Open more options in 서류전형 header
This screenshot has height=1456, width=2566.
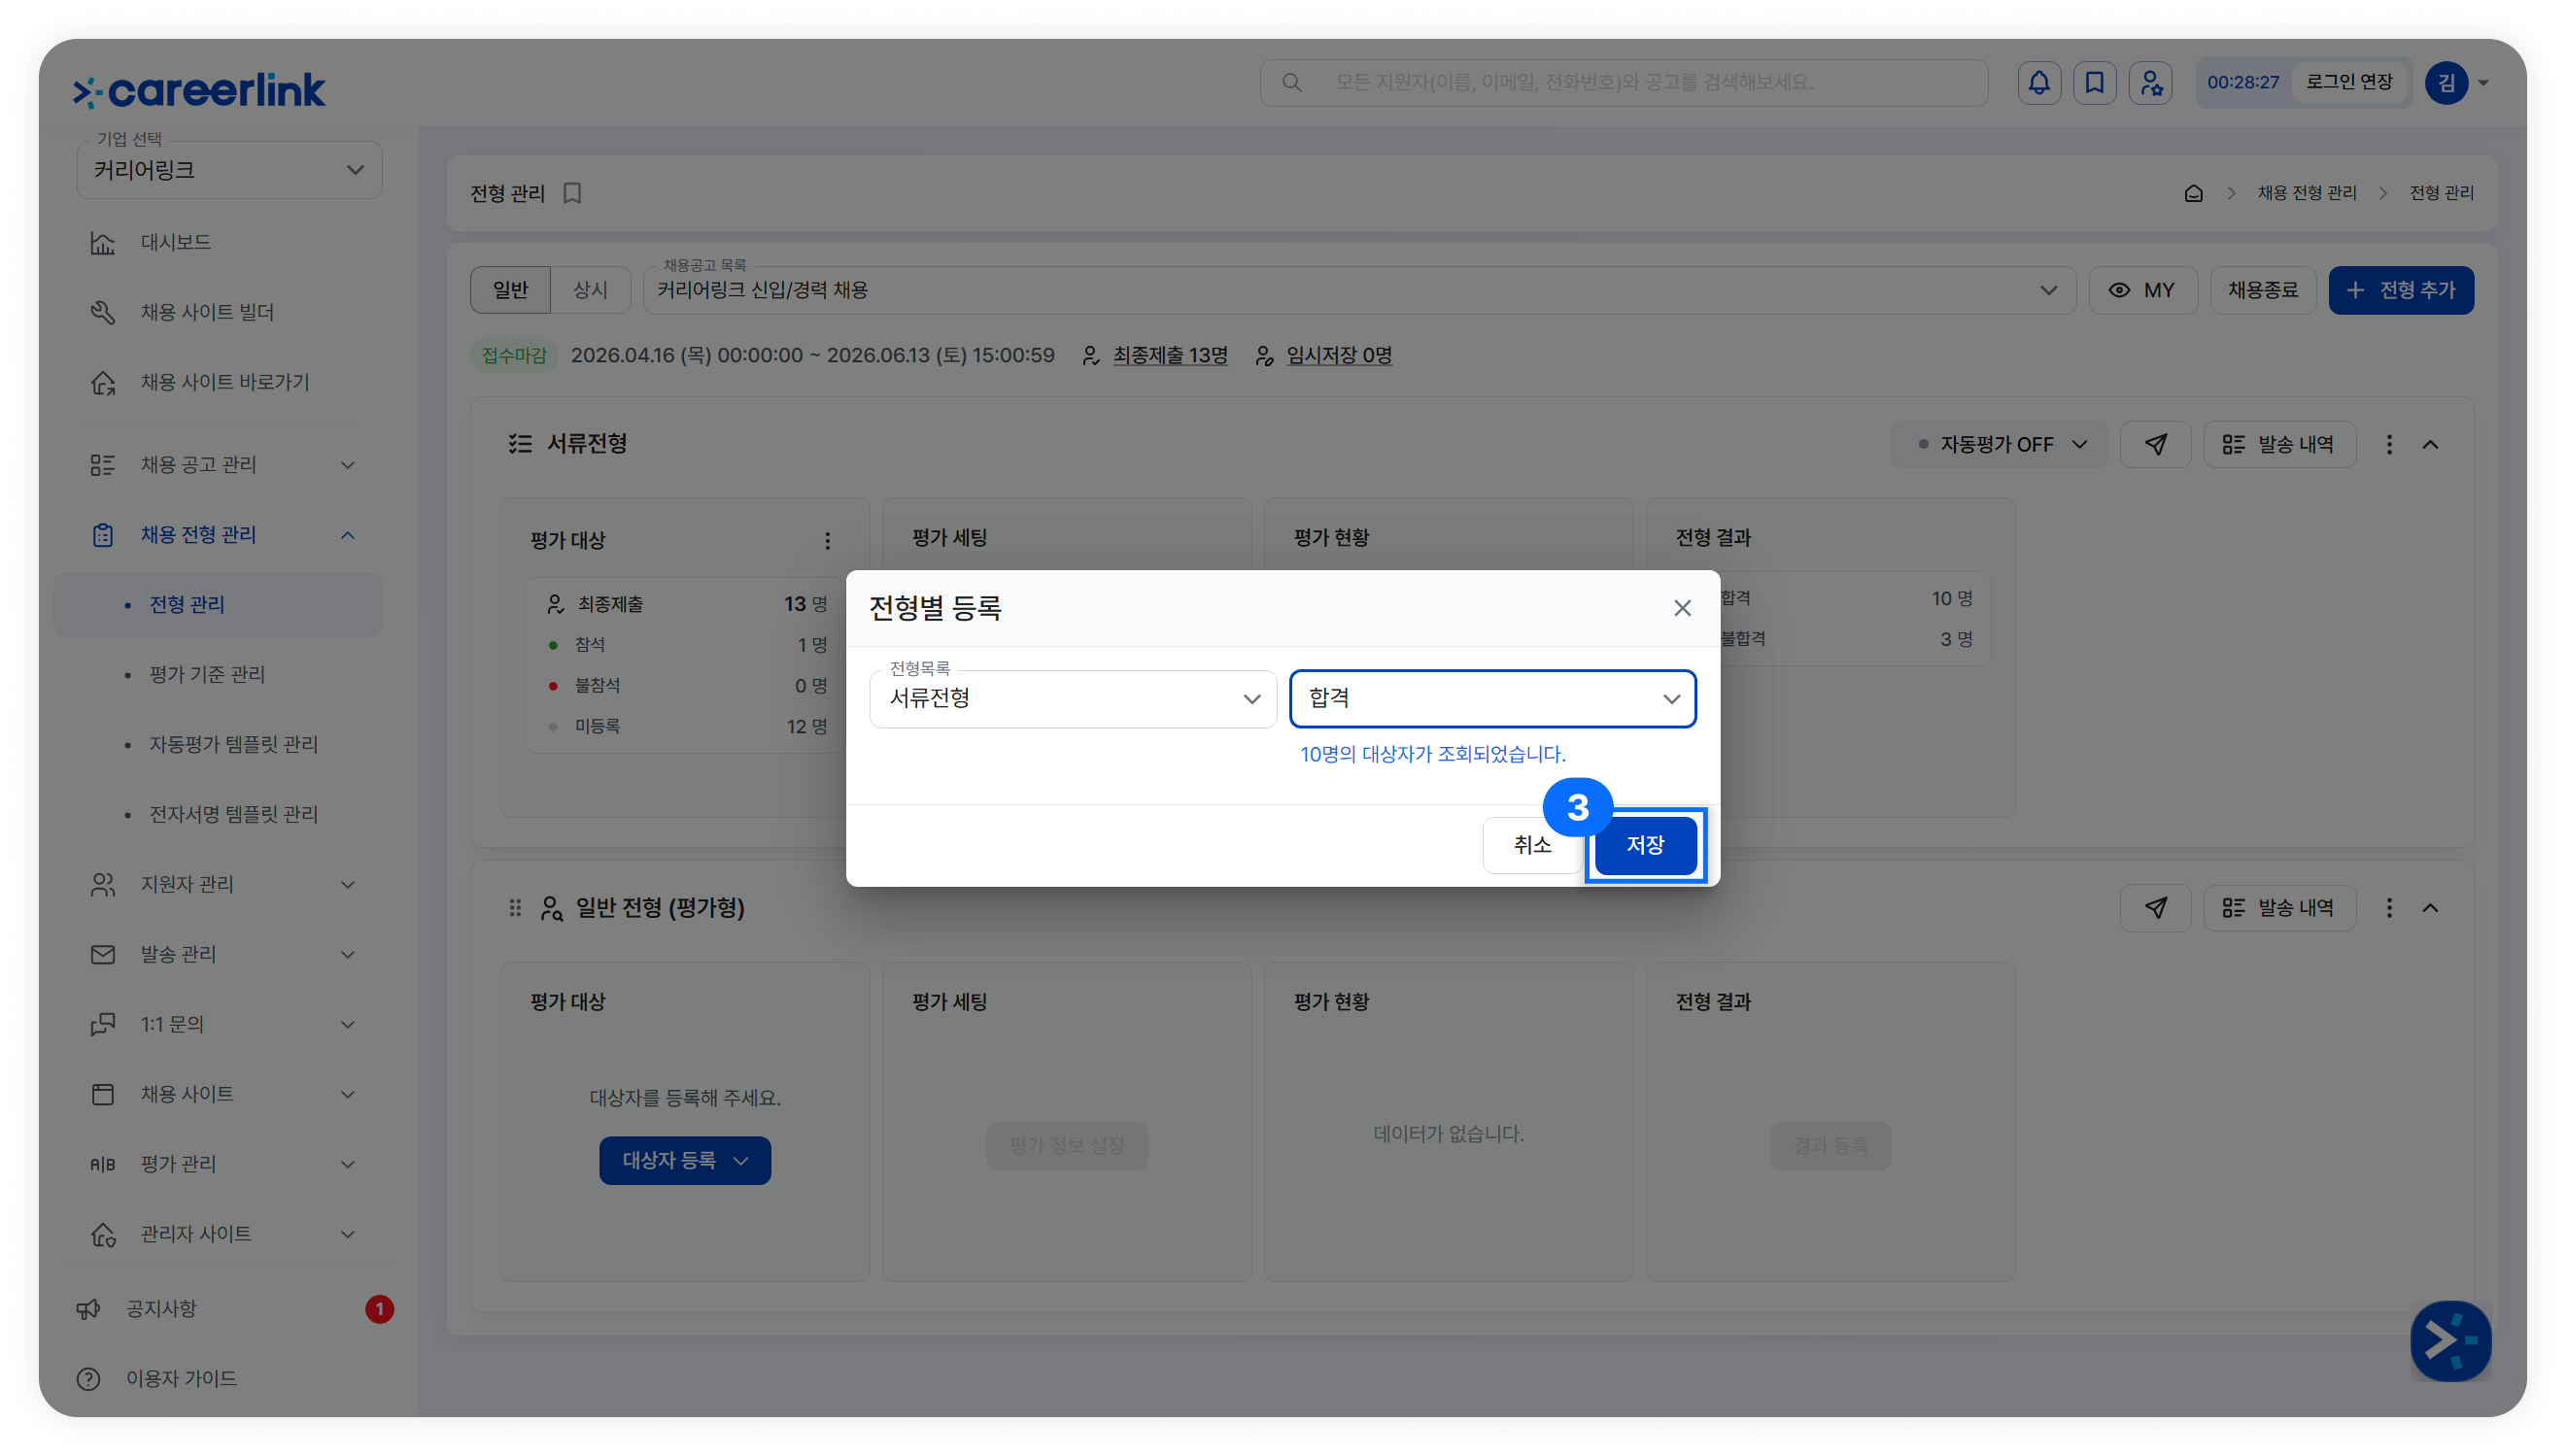click(x=2390, y=444)
